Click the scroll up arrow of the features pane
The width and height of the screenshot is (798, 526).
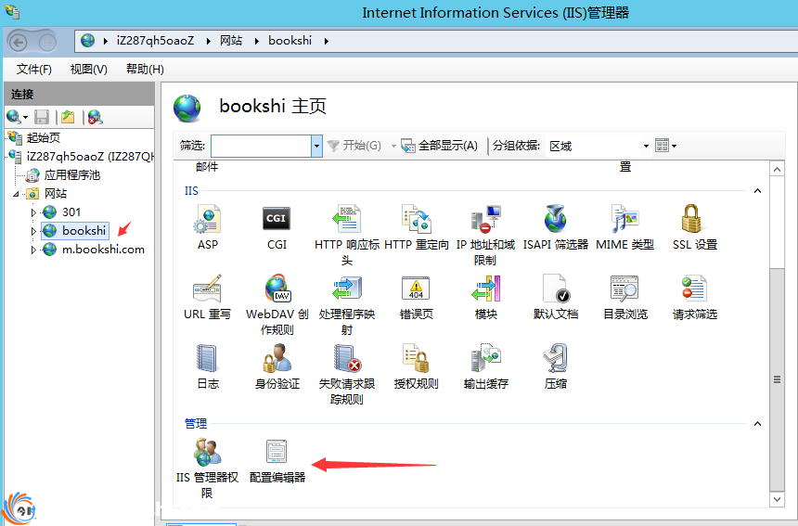click(777, 169)
